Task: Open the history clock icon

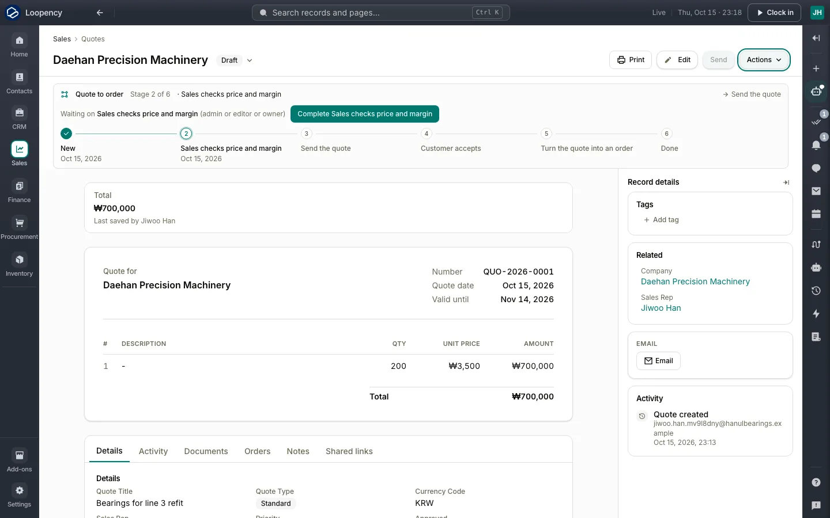Action: coord(816,291)
